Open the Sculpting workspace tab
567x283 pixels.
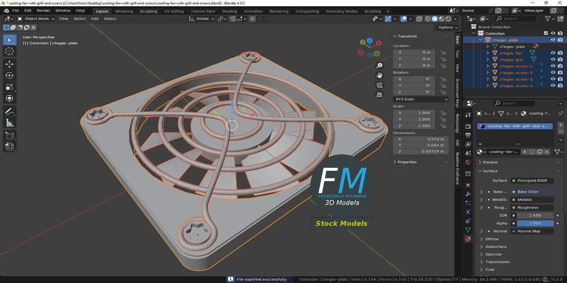tap(148, 11)
